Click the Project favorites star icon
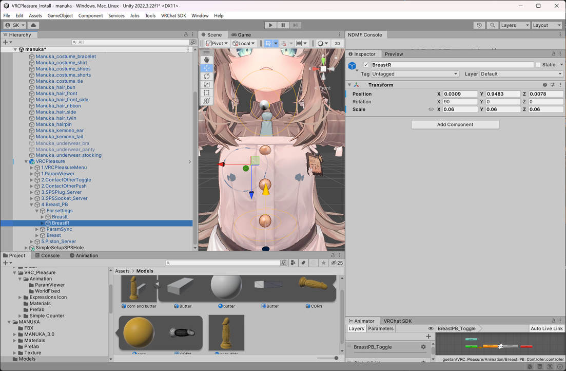The width and height of the screenshot is (566, 371). coord(323,263)
